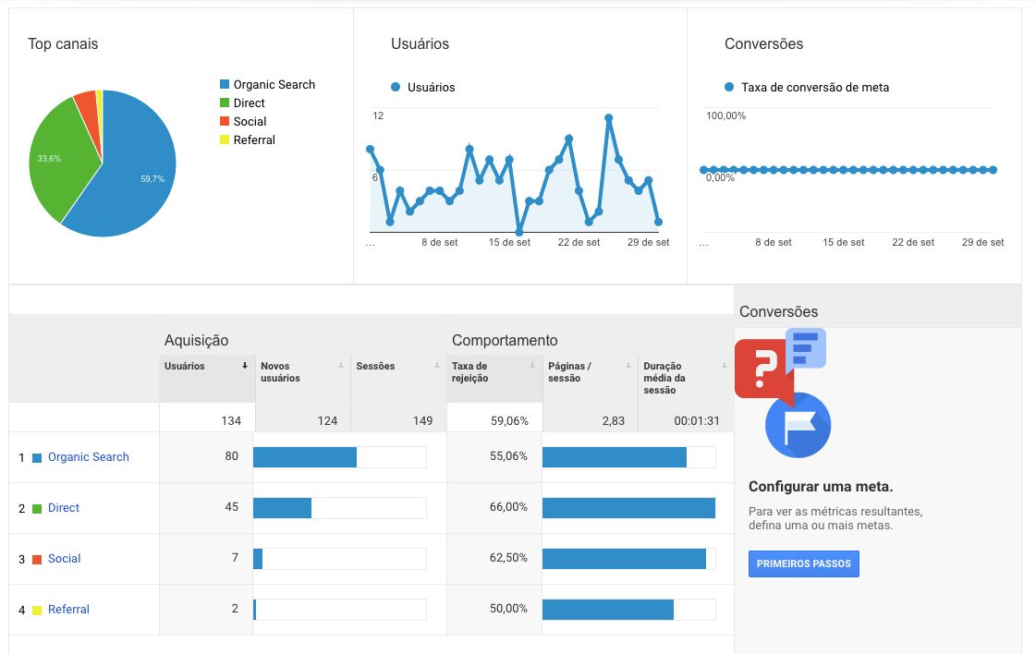Sort table by Usuários column arrow
This screenshot has width=1036, height=654.
tap(245, 366)
